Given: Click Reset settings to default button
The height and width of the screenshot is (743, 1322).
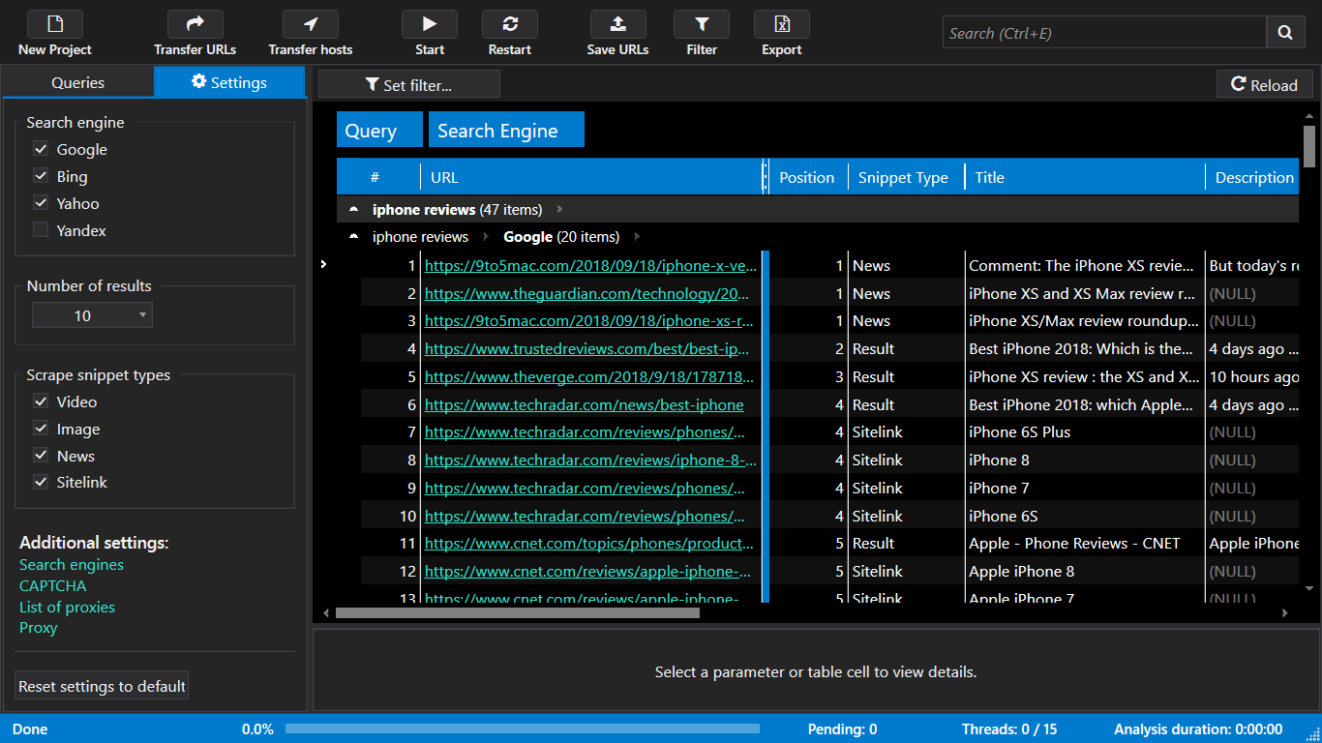Looking at the screenshot, I should click(x=102, y=686).
